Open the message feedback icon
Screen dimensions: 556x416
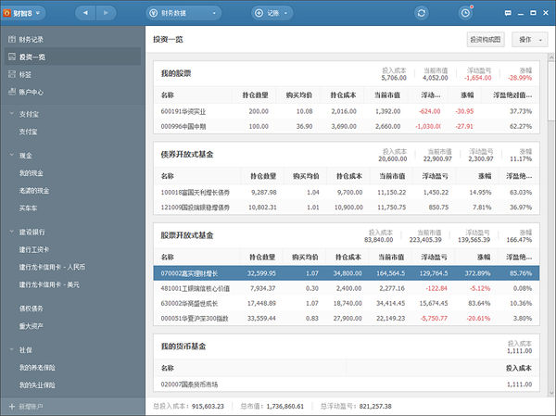click(508, 13)
